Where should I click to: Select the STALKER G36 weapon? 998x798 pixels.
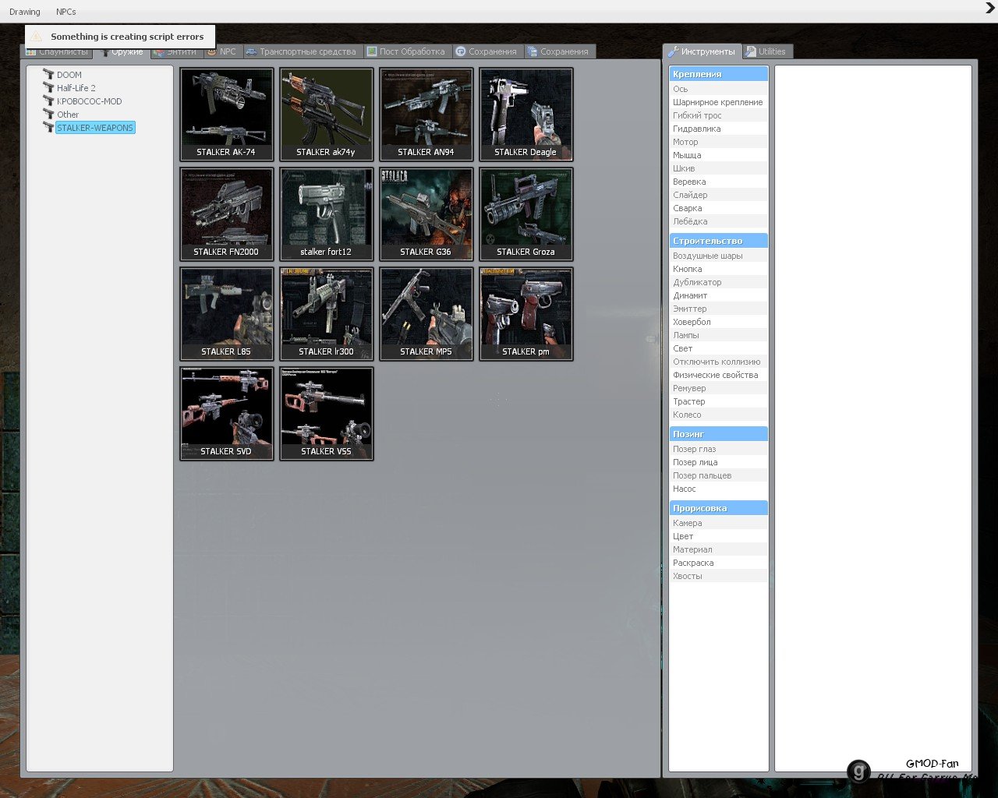(x=426, y=214)
